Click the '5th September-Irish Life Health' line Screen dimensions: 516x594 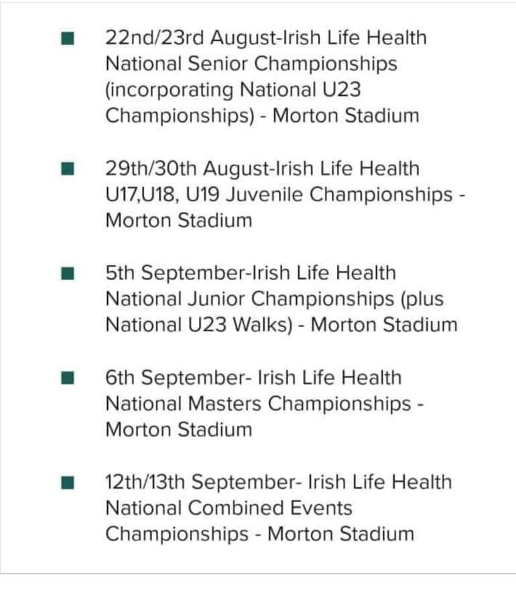(251, 273)
